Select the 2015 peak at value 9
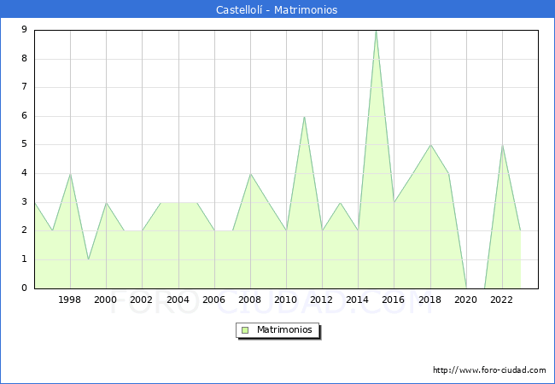This screenshot has width=555, height=384. pyautogui.click(x=376, y=31)
